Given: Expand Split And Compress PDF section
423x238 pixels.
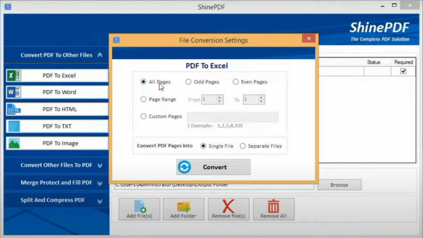Looking at the screenshot, I should point(100,201).
